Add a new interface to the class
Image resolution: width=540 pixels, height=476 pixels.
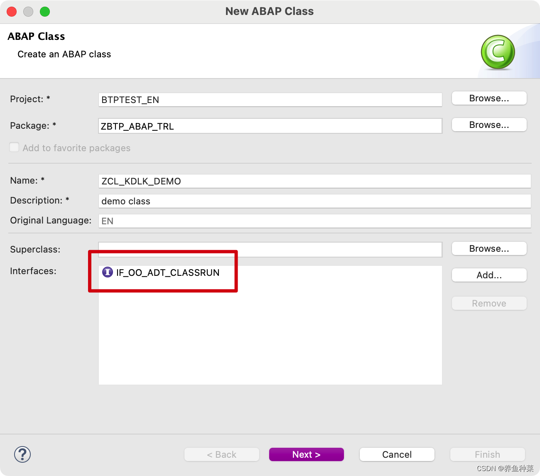[x=489, y=275]
